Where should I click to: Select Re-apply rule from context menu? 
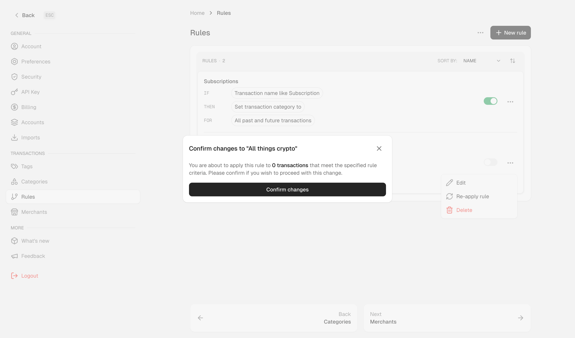473,196
